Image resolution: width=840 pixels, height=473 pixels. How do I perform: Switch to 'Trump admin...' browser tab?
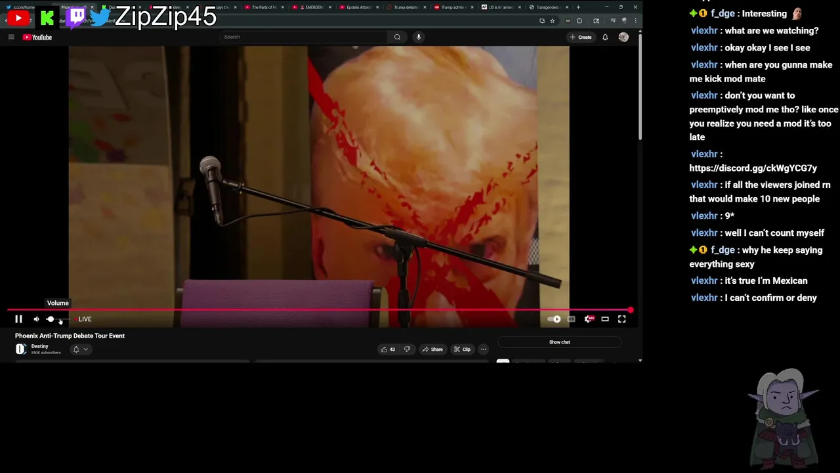pos(454,7)
